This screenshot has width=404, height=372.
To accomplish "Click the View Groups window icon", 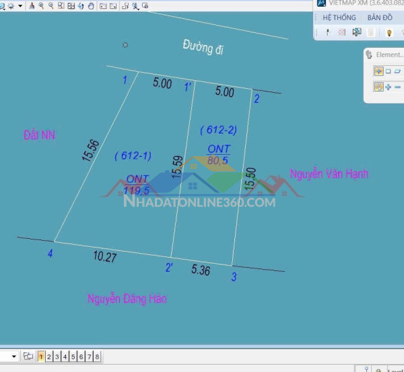I will [x=28, y=357].
